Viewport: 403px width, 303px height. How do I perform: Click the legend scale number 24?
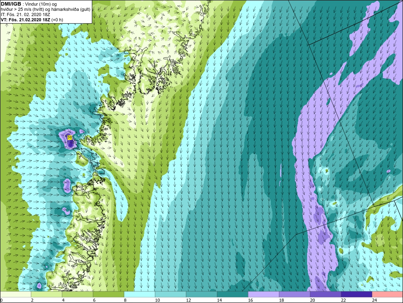374,300
